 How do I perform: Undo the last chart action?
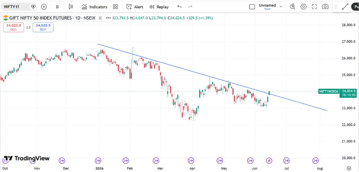pos(179,7)
